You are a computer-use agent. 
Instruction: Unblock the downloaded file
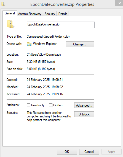click(x=84, y=114)
